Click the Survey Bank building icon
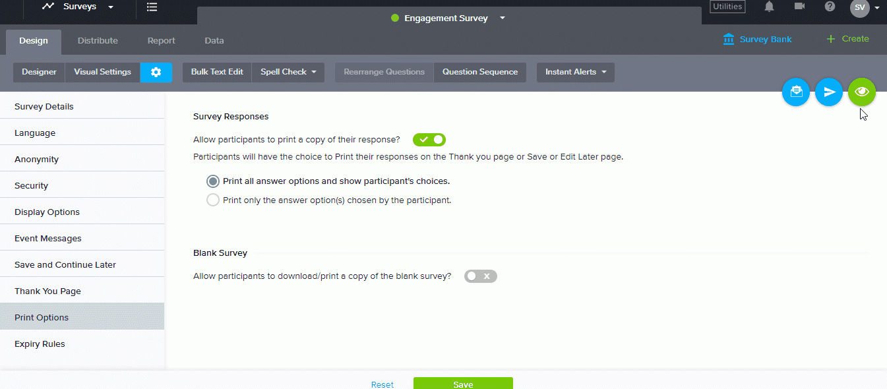Screen dimensions: 887x389 (x=729, y=39)
